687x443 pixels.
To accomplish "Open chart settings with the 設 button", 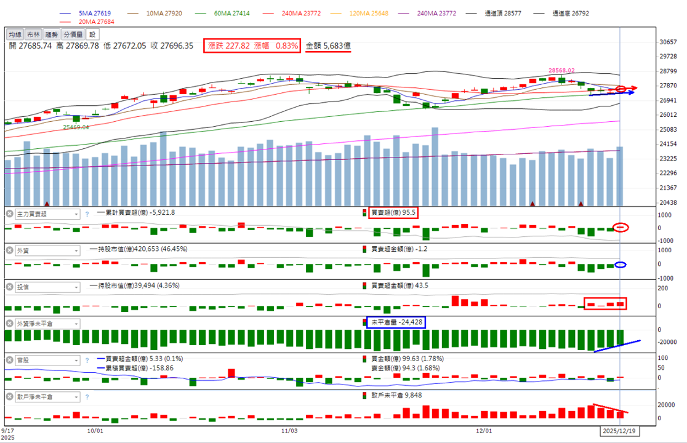I will click(x=92, y=34).
